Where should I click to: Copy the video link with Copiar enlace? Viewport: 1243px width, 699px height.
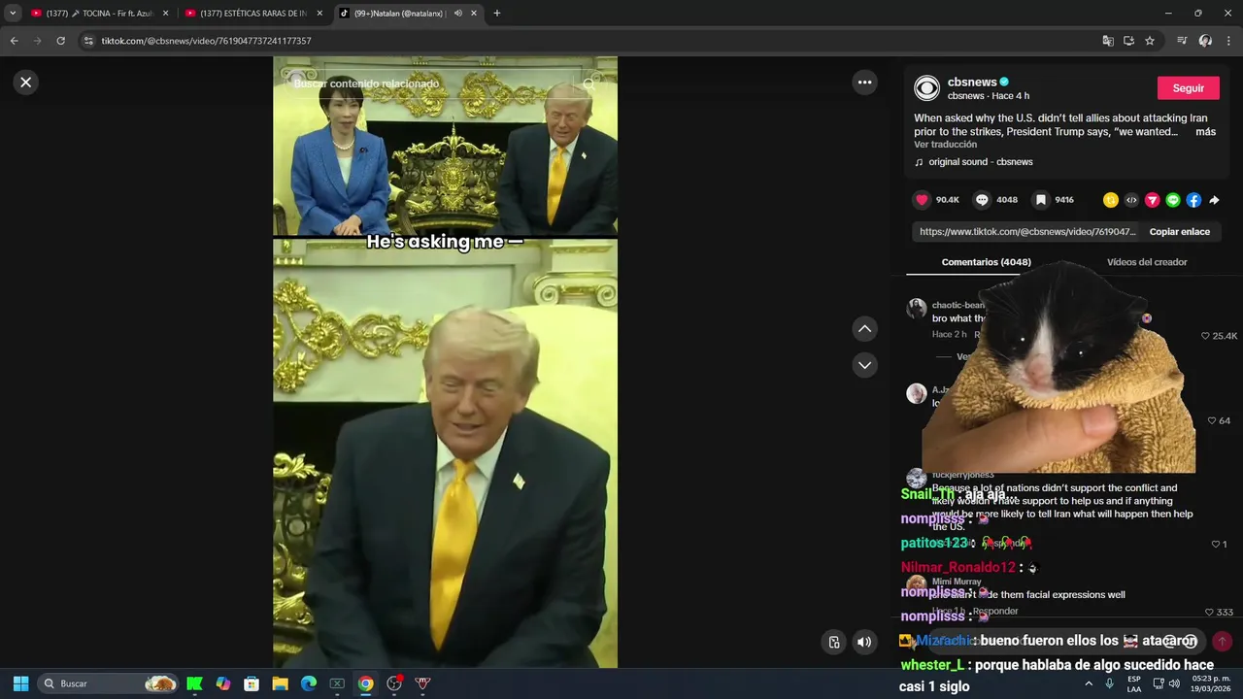1180,232
